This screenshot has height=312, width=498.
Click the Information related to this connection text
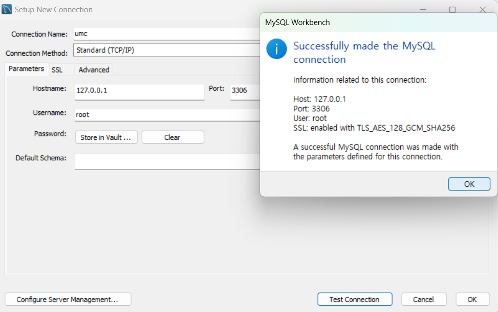360,80
